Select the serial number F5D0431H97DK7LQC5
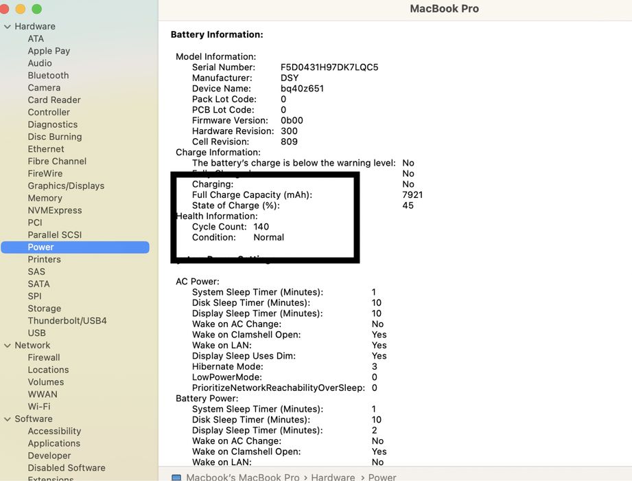 click(329, 67)
